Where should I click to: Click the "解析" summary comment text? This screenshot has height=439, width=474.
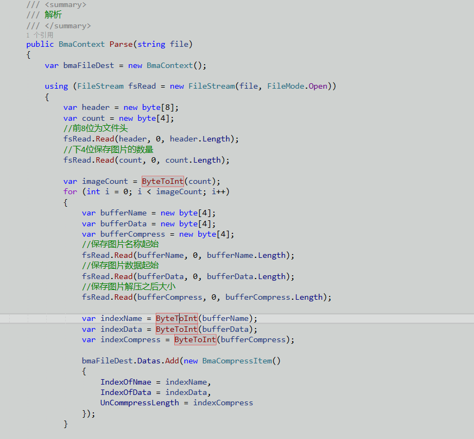pyautogui.click(x=53, y=15)
